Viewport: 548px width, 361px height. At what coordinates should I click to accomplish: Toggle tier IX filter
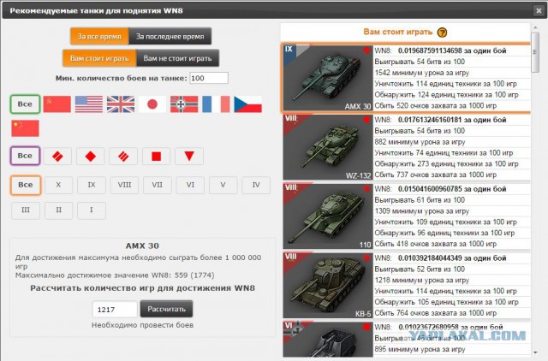[x=92, y=185]
